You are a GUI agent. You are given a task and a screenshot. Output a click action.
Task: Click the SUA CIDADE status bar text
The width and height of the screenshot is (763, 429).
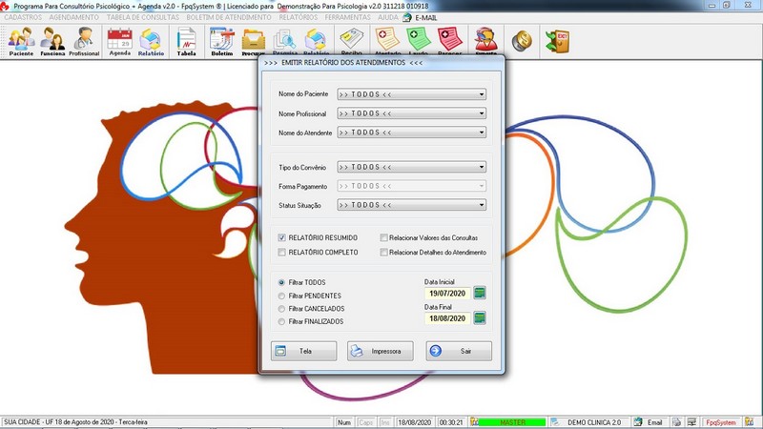pyautogui.click(x=75, y=422)
